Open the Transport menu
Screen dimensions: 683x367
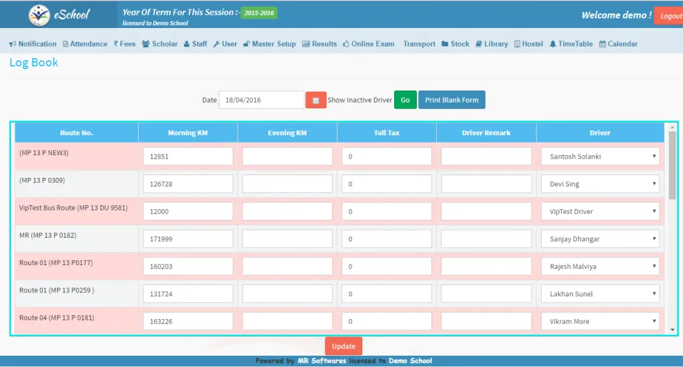(419, 44)
